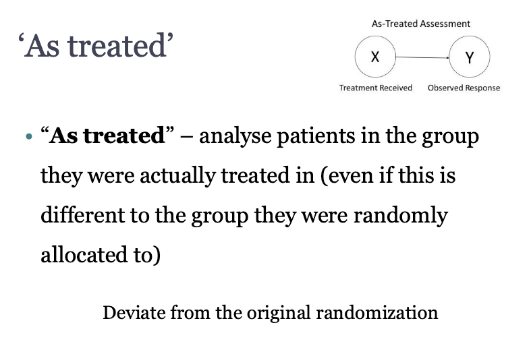Image resolution: width=529 pixels, height=352 pixels.
Task: Select the text 'allocated to)'
Action: pyautogui.click(x=101, y=255)
